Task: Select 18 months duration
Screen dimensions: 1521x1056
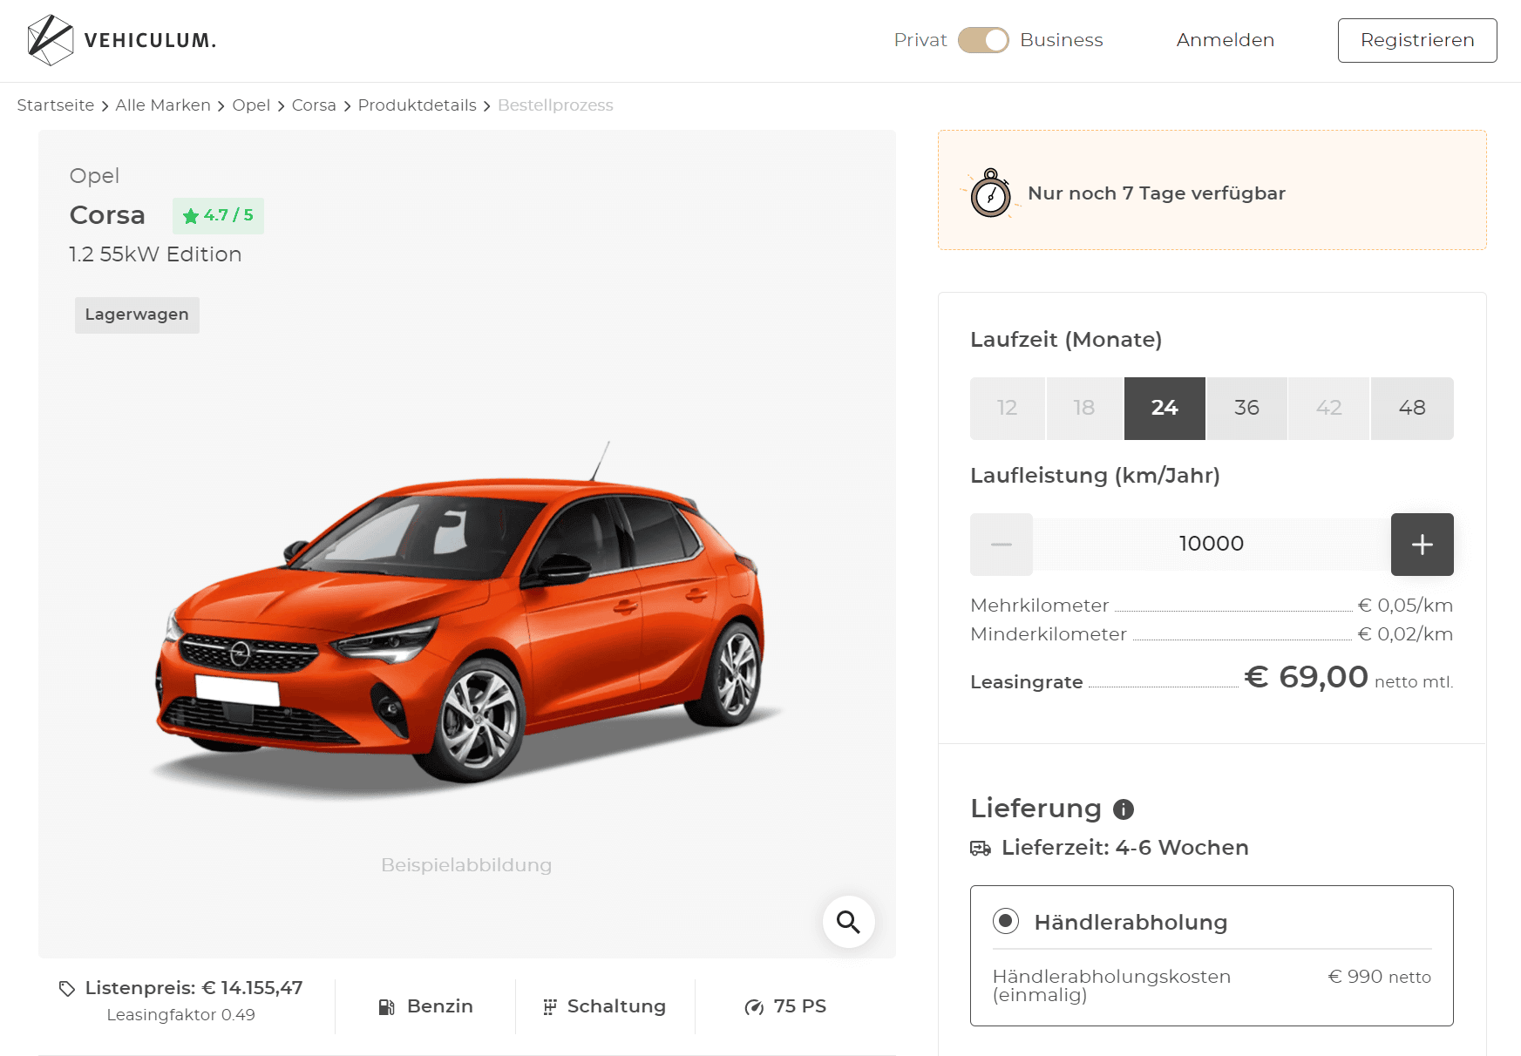Action: click(1083, 408)
